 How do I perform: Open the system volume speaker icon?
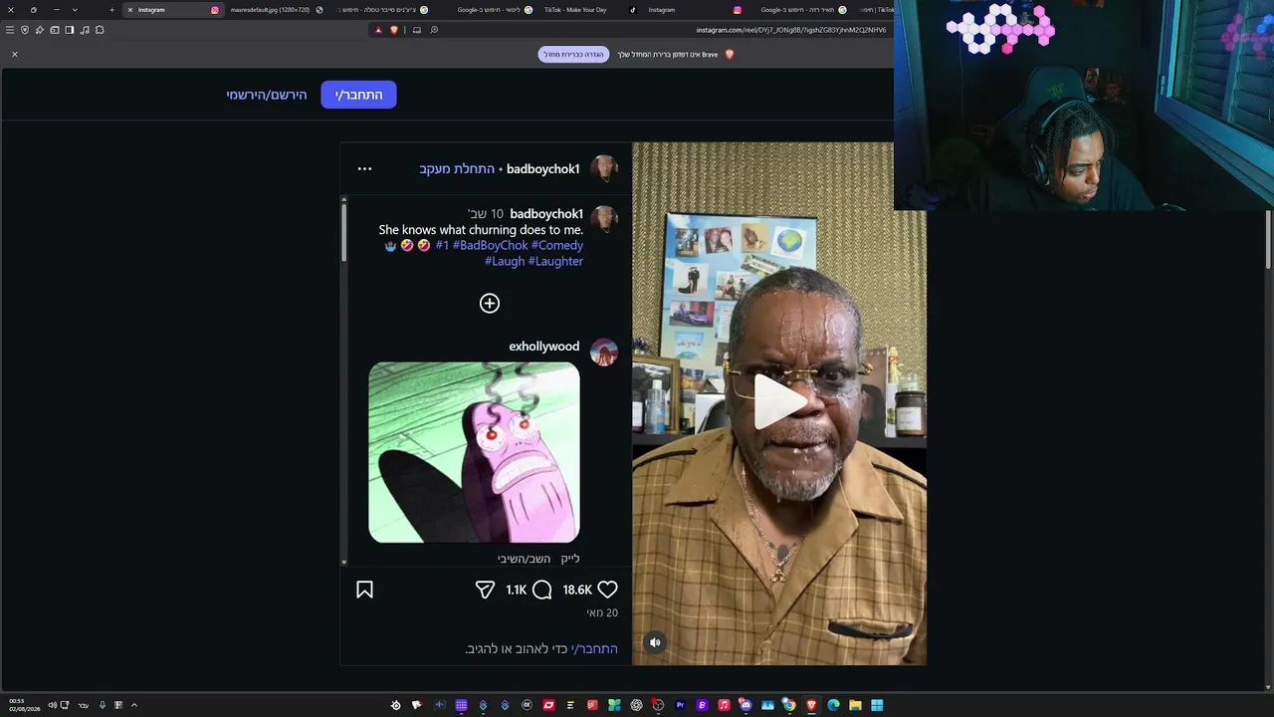click(x=52, y=705)
